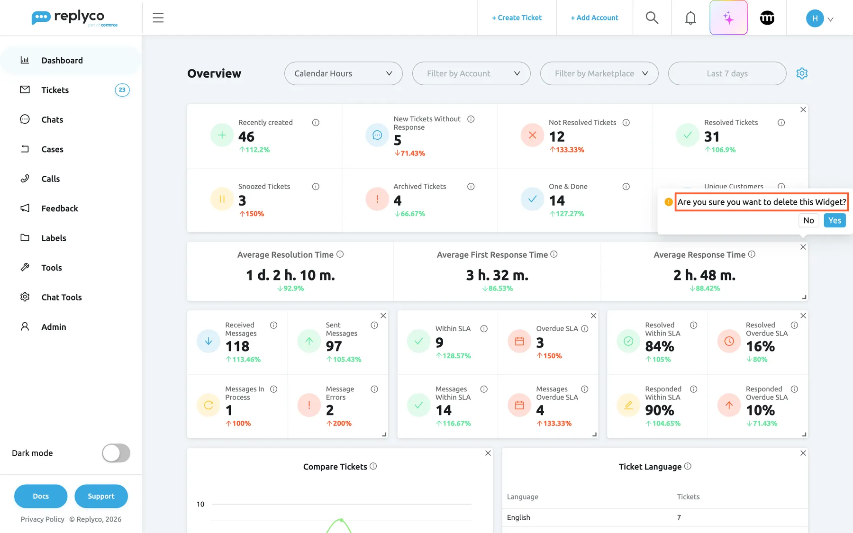This screenshot has width=853, height=533.
Task: Show info for Recently created
Action: (316, 123)
